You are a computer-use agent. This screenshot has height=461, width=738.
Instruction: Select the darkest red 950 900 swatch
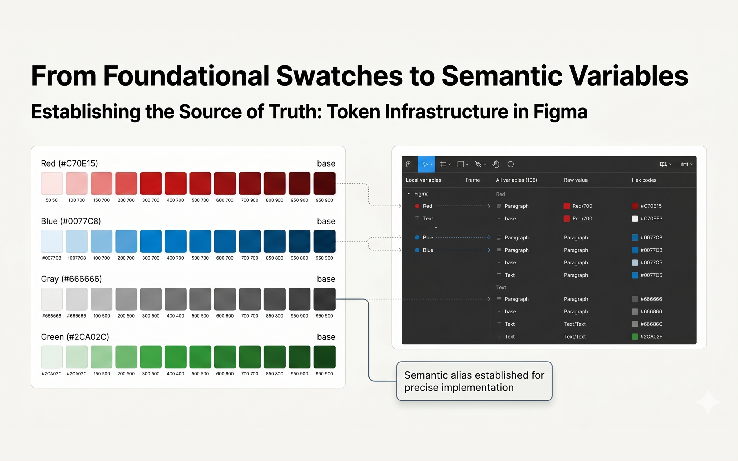[324, 183]
